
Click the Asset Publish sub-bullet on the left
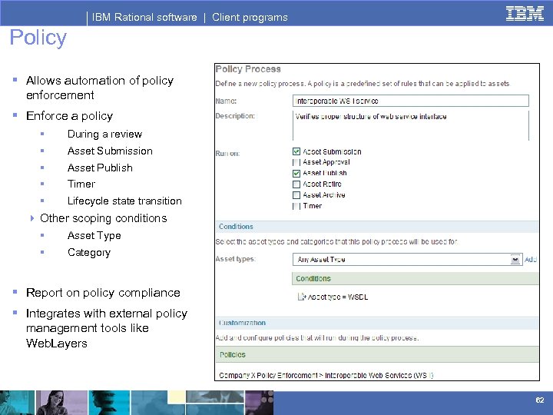(100, 168)
